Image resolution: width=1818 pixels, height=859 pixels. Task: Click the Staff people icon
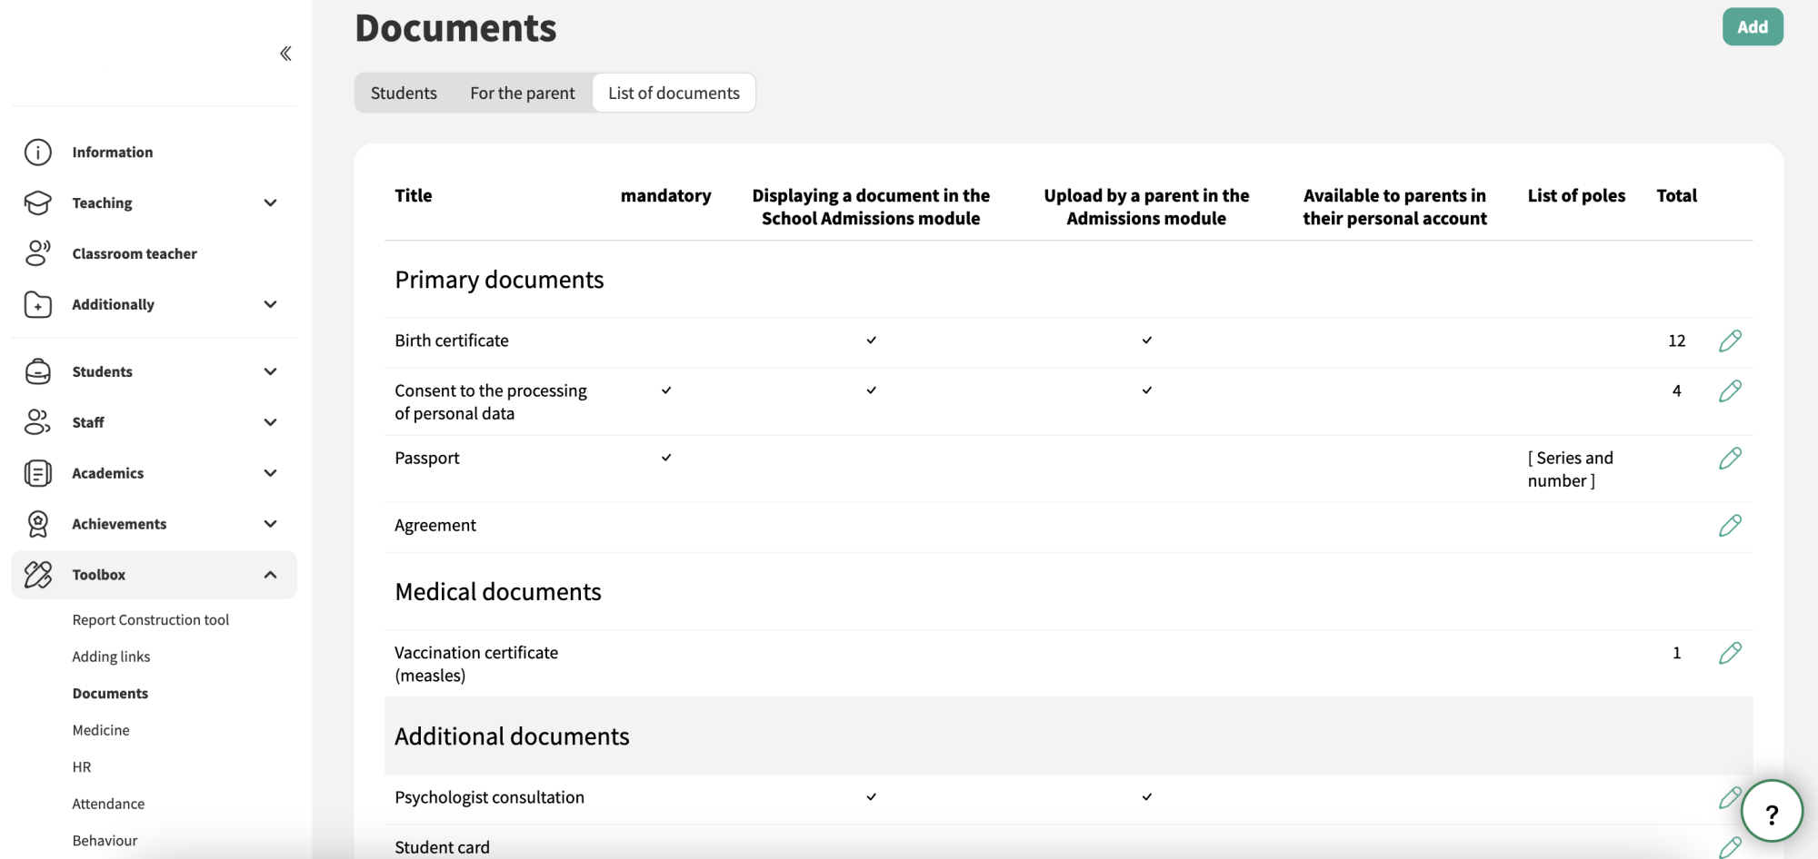point(38,422)
